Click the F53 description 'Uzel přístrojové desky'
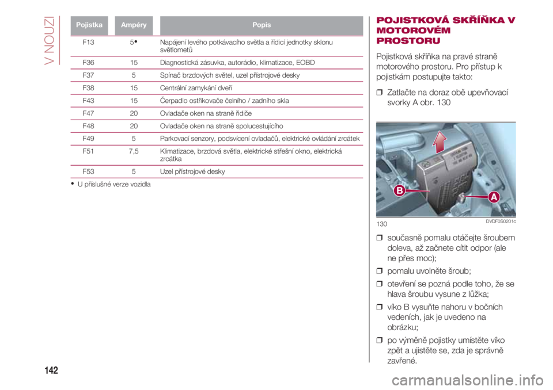This screenshot has height=390, width=553. pos(192,172)
